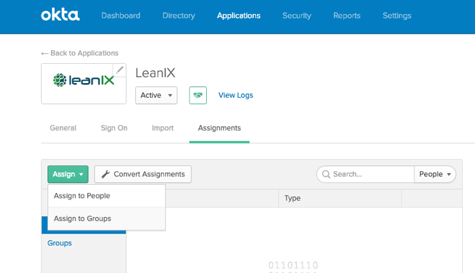Click the Okta logo
Viewport: 475px width, 273px height.
point(61,15)
